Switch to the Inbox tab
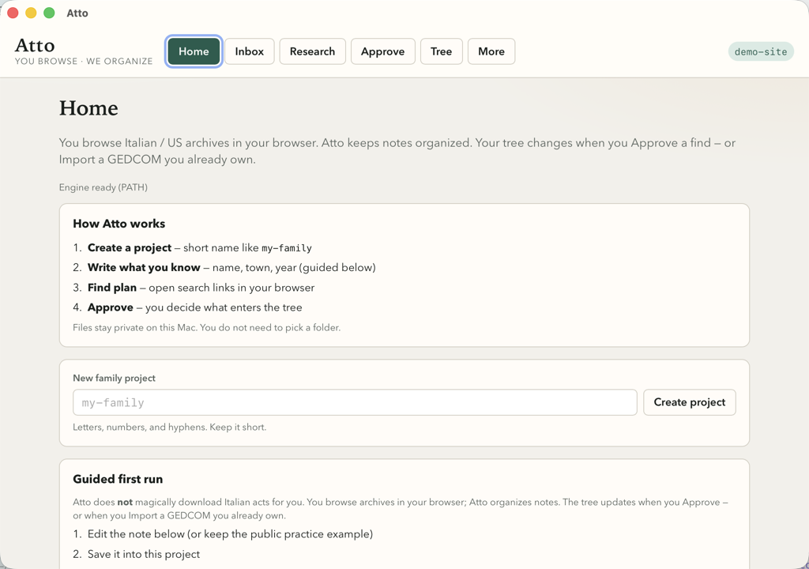The image size is (809, 569). point(249,51)
